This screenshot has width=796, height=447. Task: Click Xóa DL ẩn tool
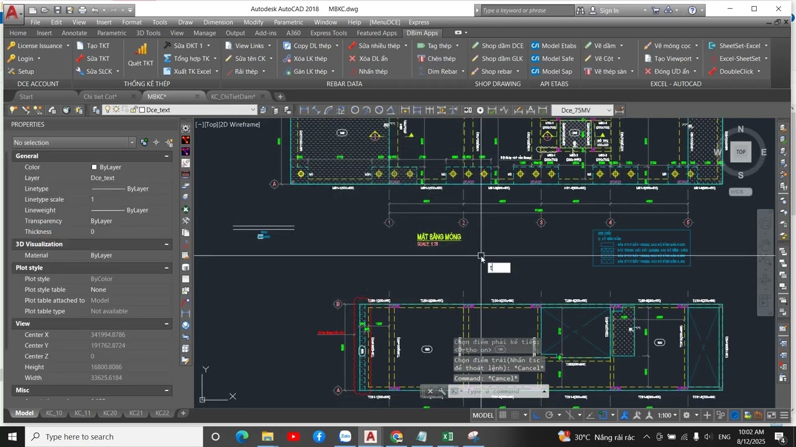(368, 58)
